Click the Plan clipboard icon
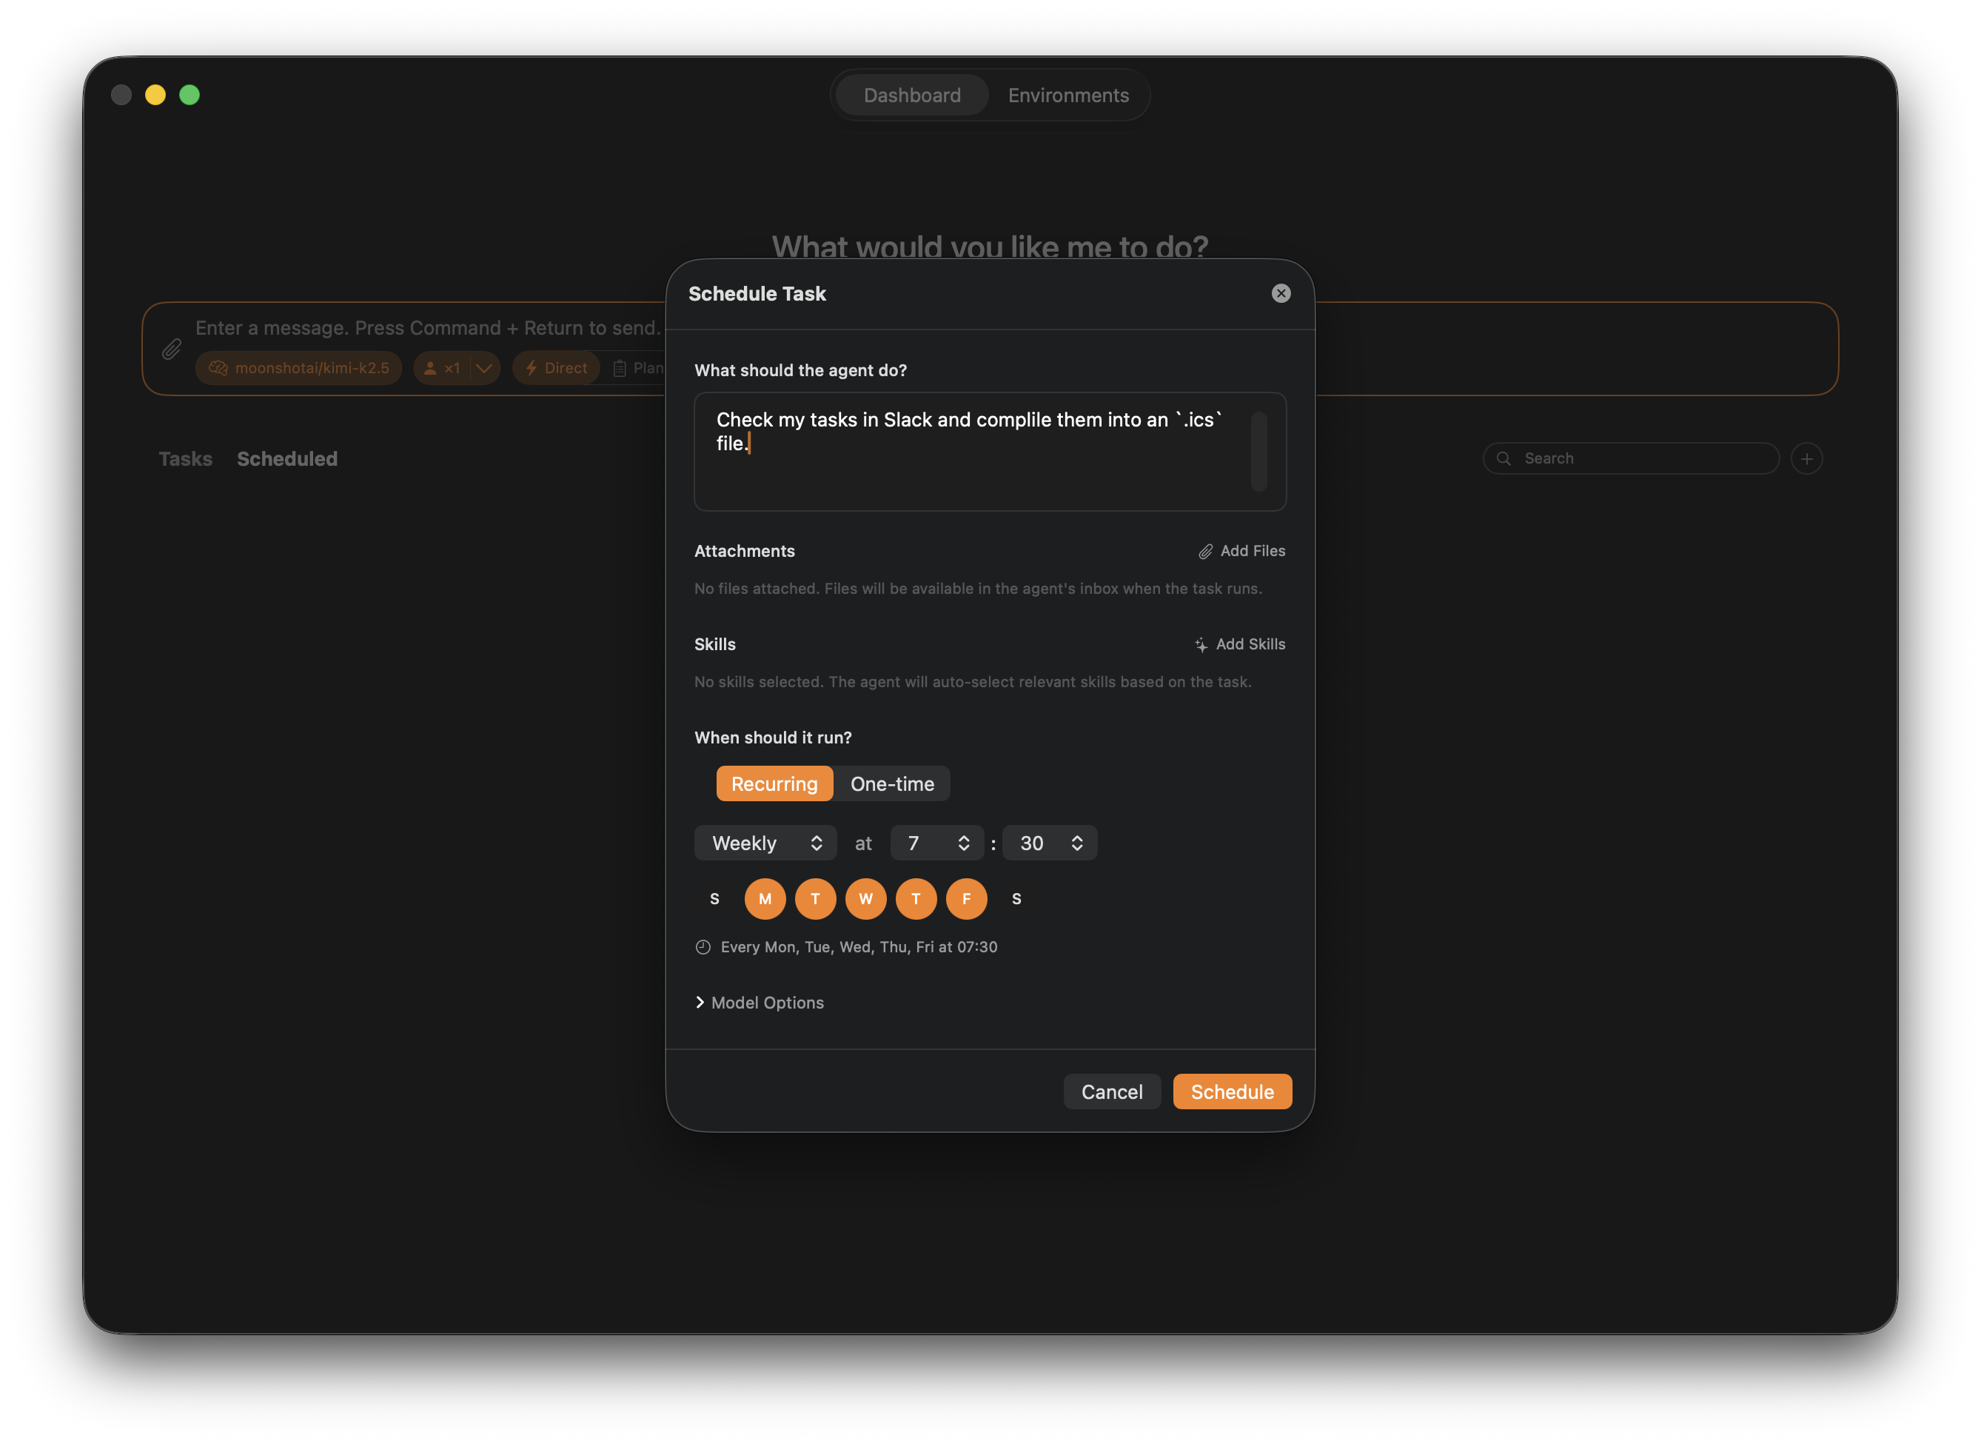1981x1444 pixels. click(x=620, y=368)
